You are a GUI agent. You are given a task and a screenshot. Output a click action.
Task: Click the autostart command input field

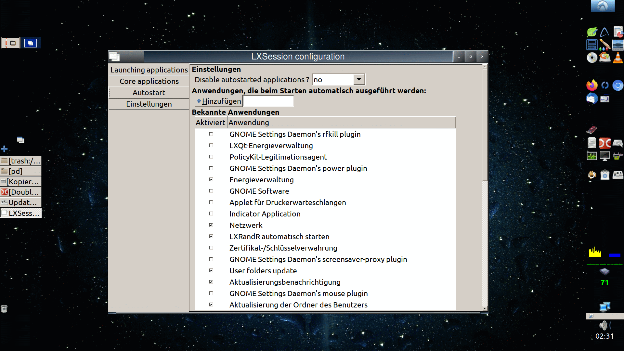268,101
